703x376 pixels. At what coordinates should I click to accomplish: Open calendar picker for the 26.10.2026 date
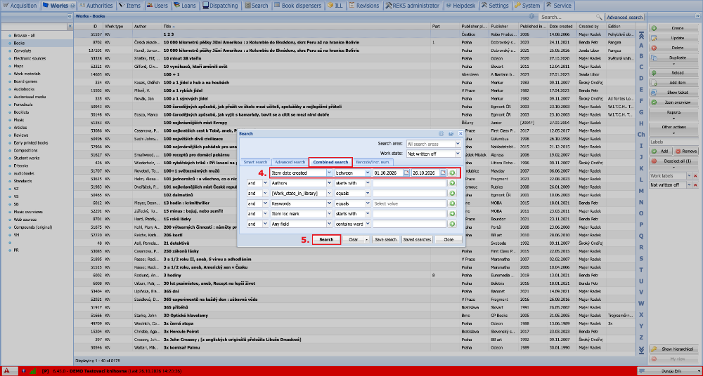444,173
